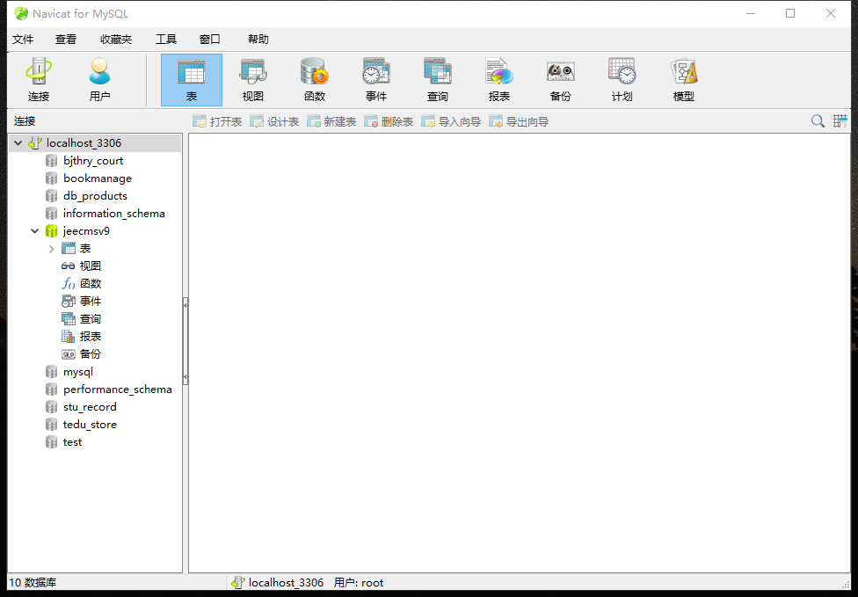Minimize the Navicat window
This screenshot has height=597, width=858.
click(751, 14)
